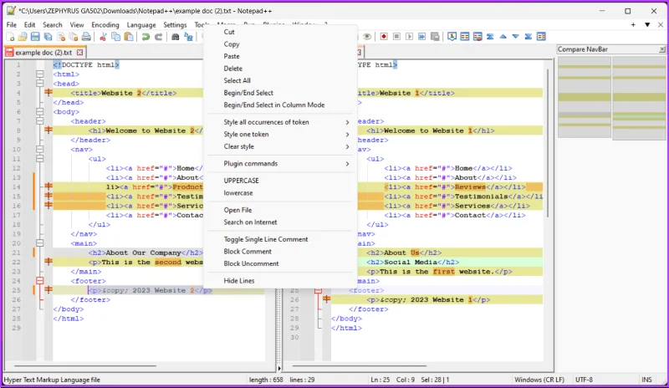The width and height of the screenshot is (669, 388).
Task: Collapse the header fold marker on line 7
Action: [x=39, y=121]
